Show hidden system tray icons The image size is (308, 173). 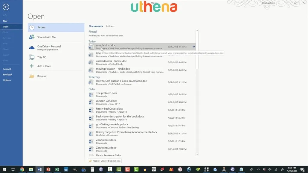[x=258, y=169]
